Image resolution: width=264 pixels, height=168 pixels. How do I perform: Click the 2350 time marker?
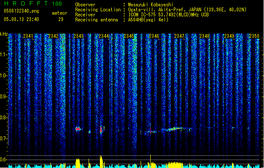coord(254,36)
